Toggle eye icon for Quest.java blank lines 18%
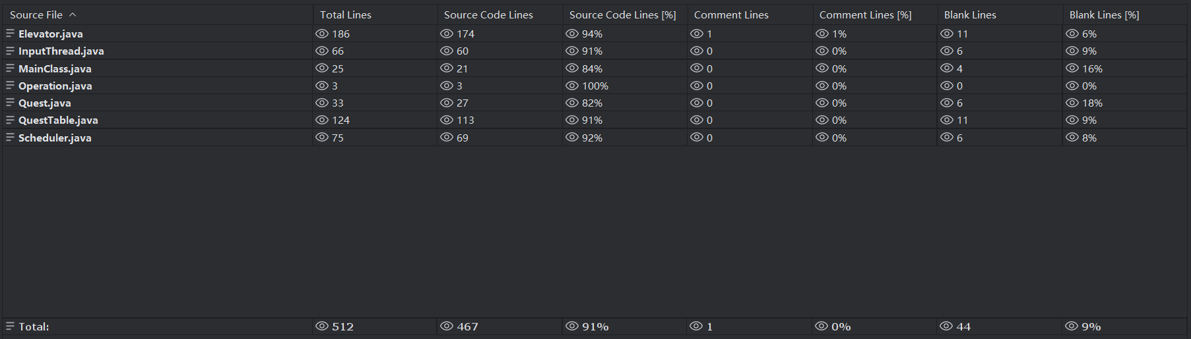Screen dimensions: 1191x339 (x=1072, y=103)
